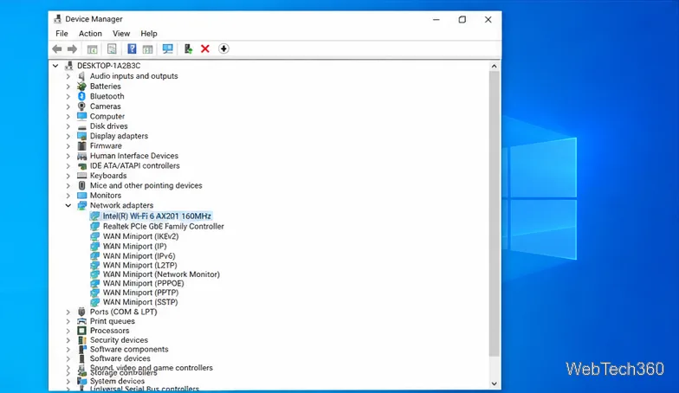Screen dimensions: 679x393
Task: Click the red X uninstall device icon
Action: tap(205, 48)
